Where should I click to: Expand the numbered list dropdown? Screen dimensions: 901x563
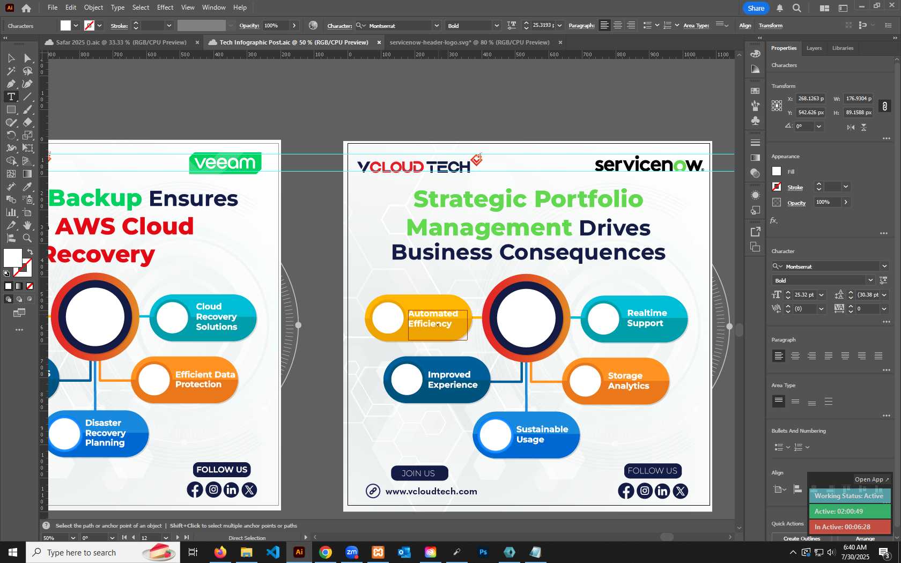[x=807, y=447]
